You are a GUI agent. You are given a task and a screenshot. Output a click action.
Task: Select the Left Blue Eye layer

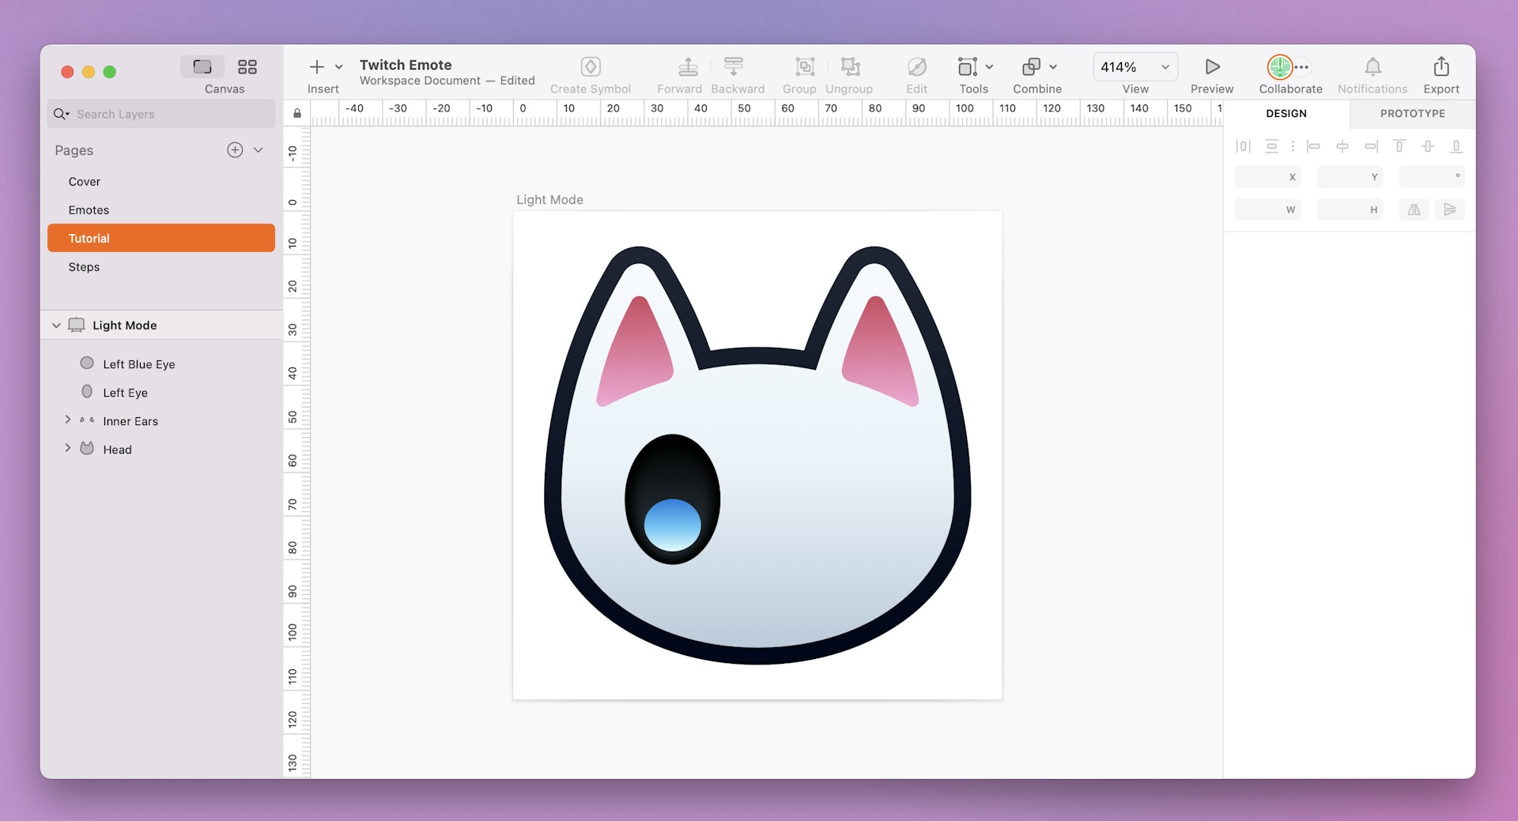[x=139, y=363]
